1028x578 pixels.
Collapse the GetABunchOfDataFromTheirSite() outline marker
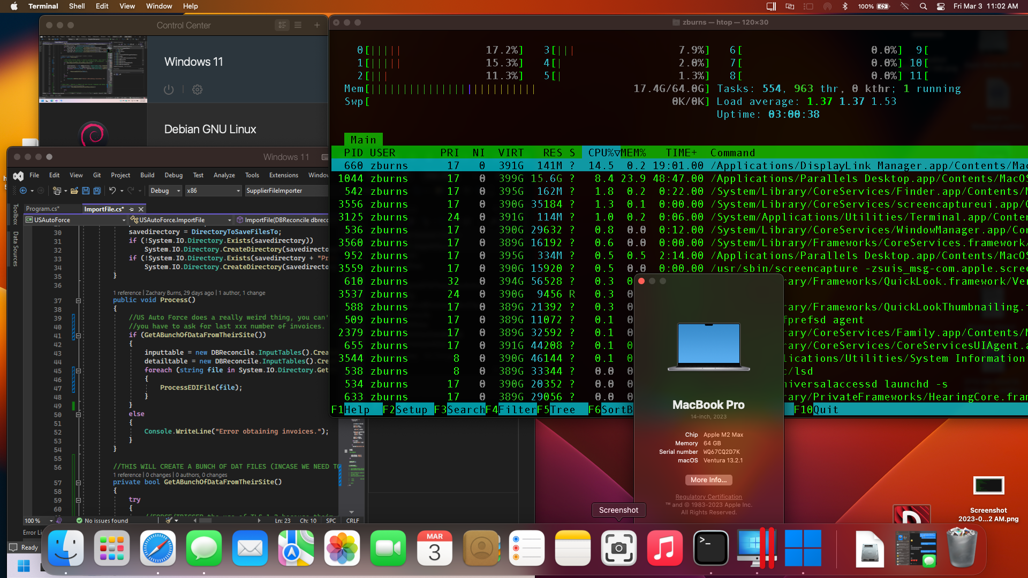click(x=78, y=483)
